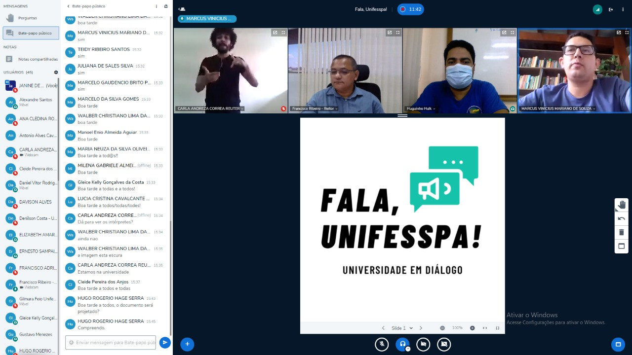
Task: Click the MARCUS VINICIUS talking indicator
Action: (207, 19)
